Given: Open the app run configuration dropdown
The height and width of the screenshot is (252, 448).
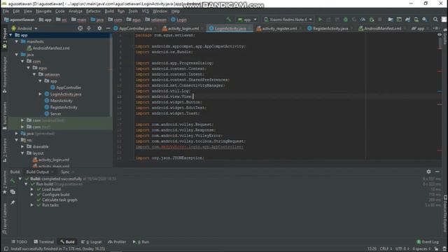Looking at the screenshot, I should tap(247, 20).
